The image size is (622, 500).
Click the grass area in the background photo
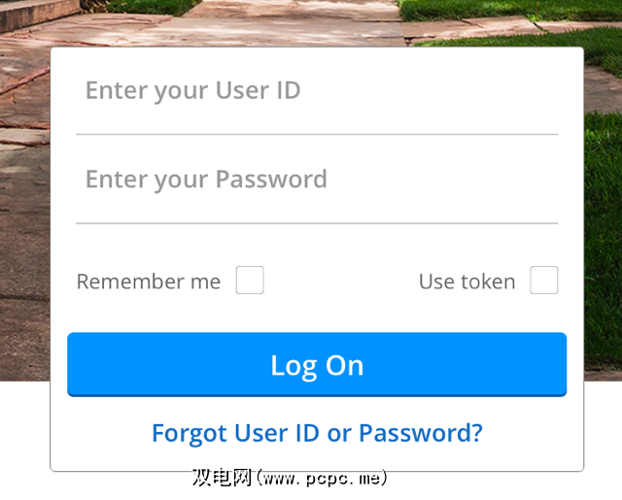(603, 238)
